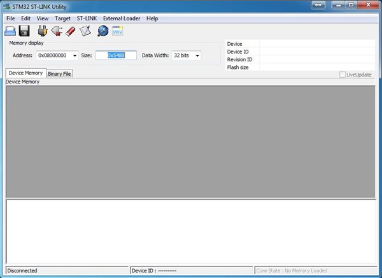The image size is (382, 278).
Task: Open the Edit menu
Action: 25,18
